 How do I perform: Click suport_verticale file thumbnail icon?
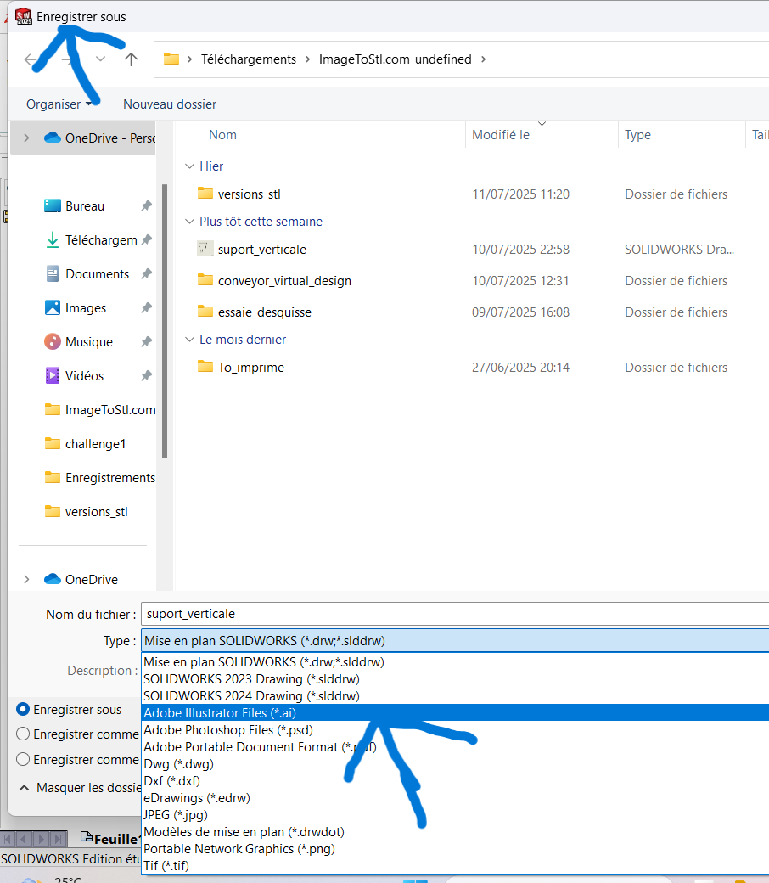[205, 248]
